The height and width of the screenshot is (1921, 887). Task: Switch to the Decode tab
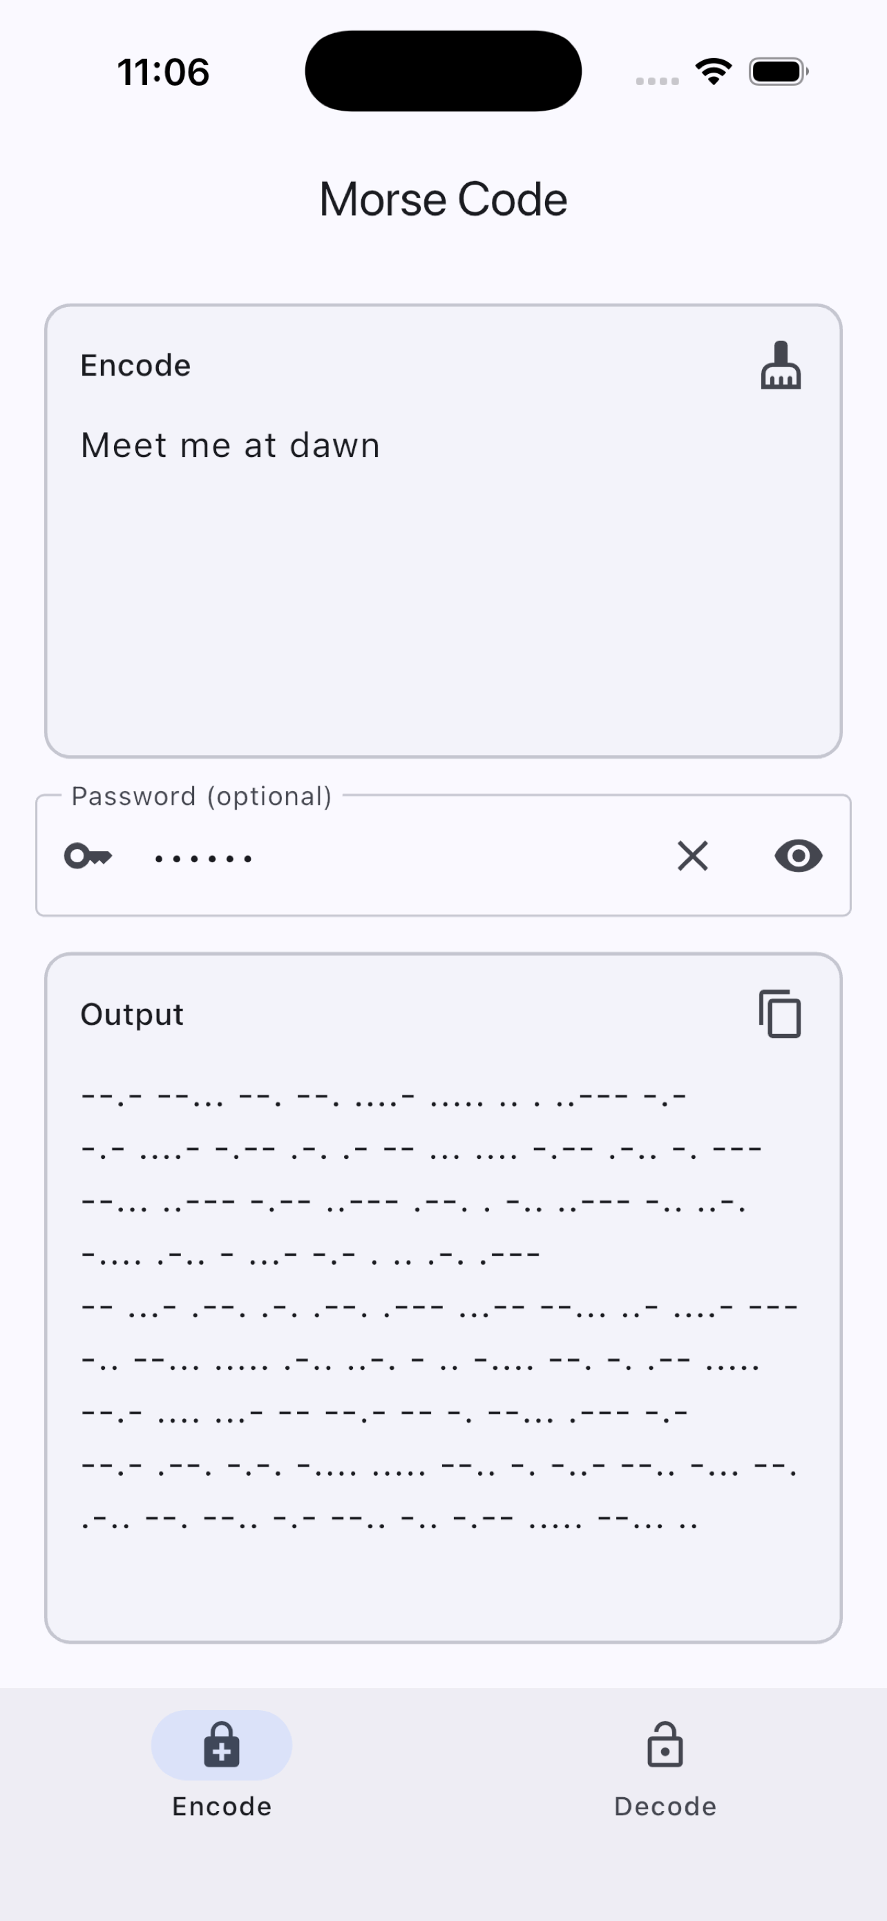coord(665,1770)
